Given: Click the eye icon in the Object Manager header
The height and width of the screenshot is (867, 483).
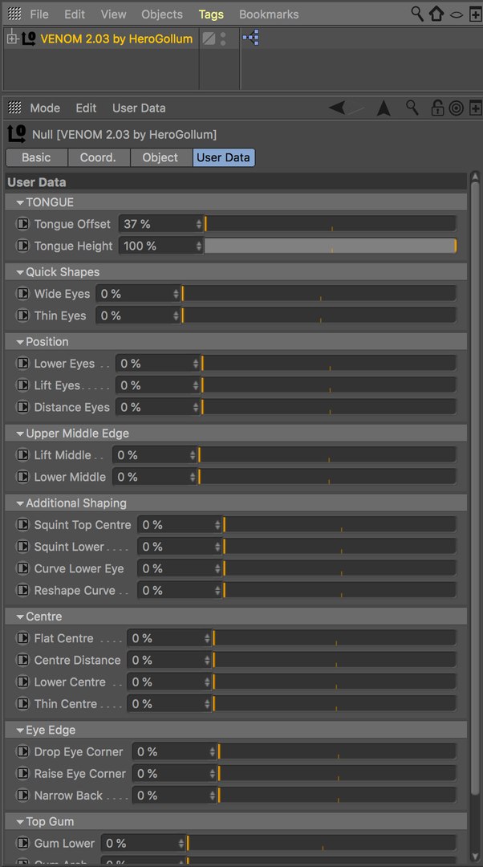Looking at the screenshot, I should (x=456, y=14).
